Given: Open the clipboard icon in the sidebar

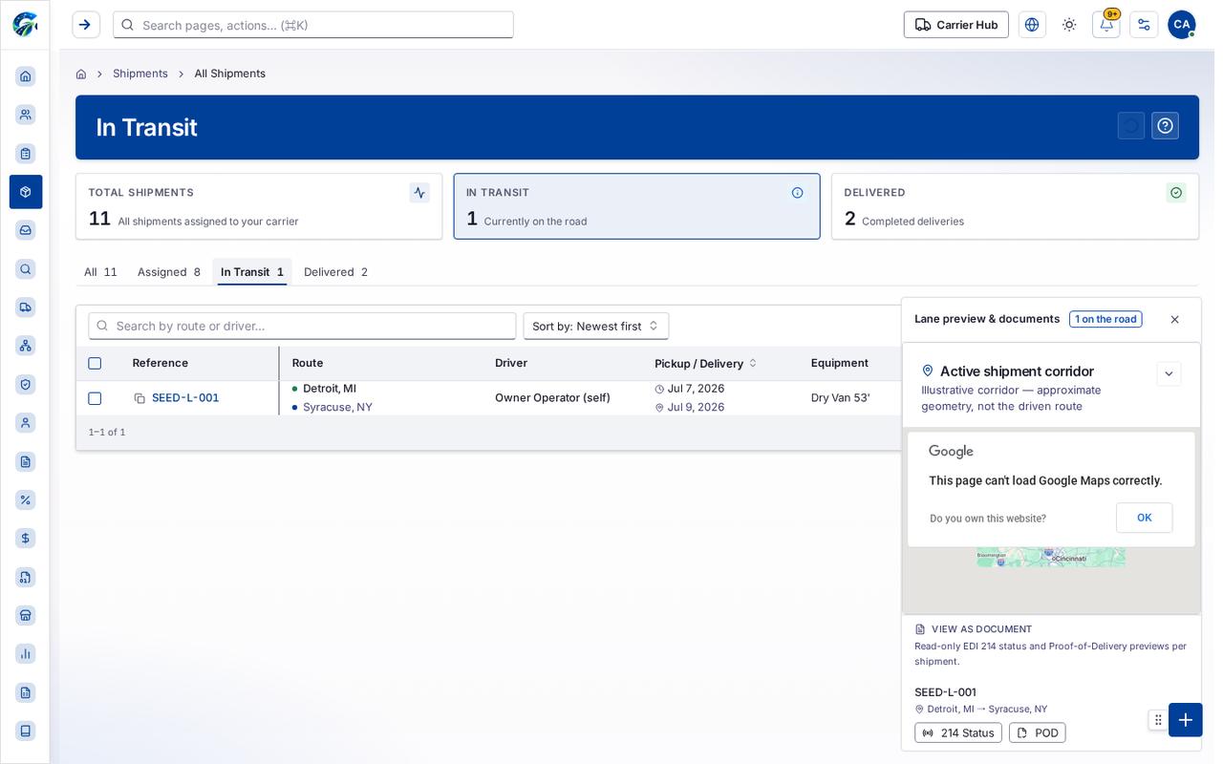Looking at the screenshot, I should (26, 154).
